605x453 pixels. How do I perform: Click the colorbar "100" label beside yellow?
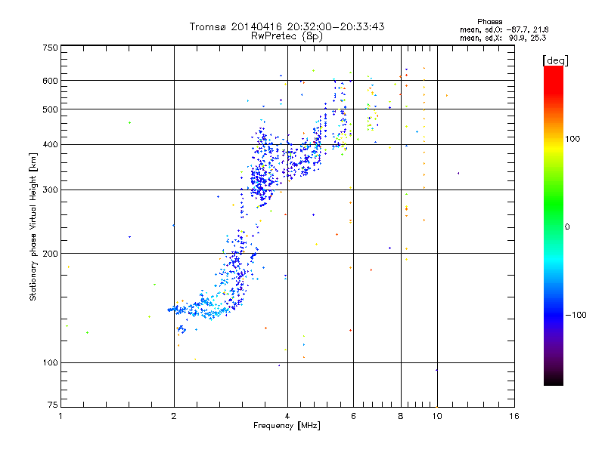click(x=572, y=139)
